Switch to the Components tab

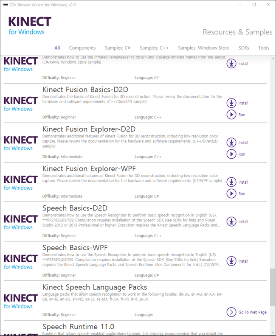(82, 48)
